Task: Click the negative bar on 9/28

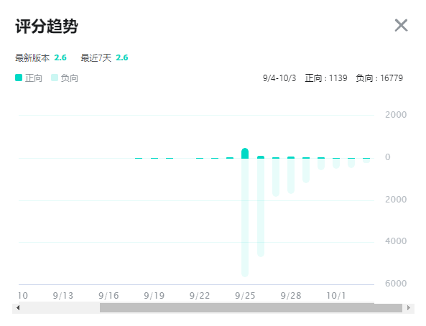Action: pos(291,176)
